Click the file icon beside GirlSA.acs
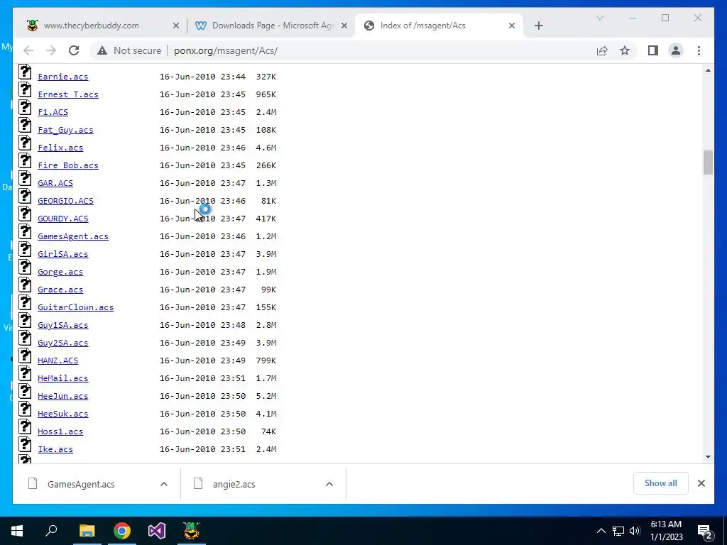This screenshot has width=727, height=545. tap(25, 249)
